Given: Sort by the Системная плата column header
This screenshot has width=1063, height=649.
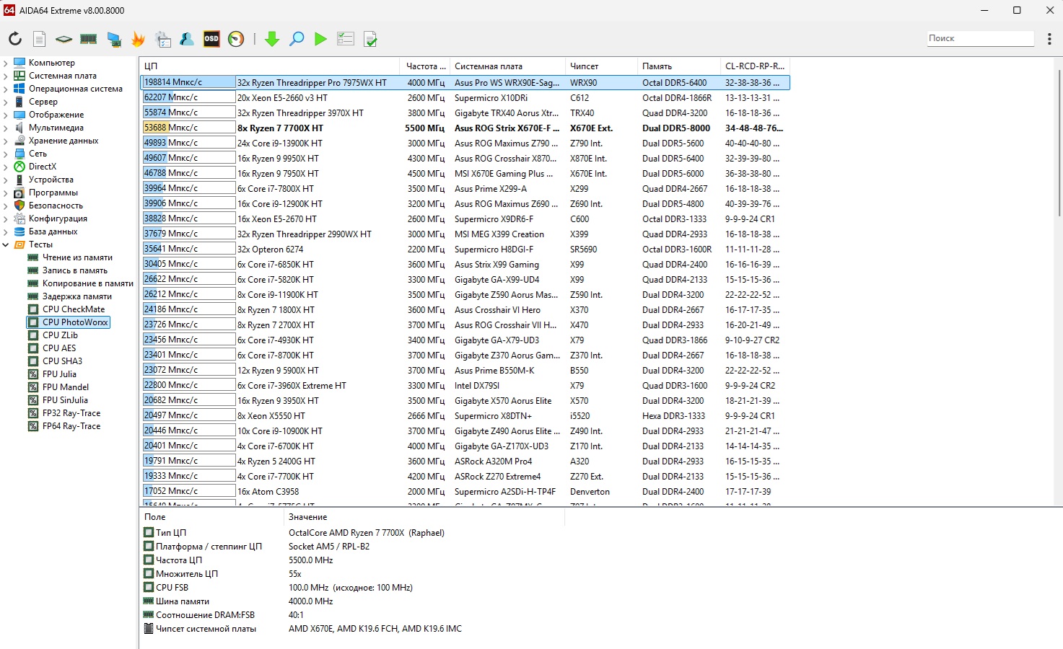Looking at the screenshot, I should 507,66.
